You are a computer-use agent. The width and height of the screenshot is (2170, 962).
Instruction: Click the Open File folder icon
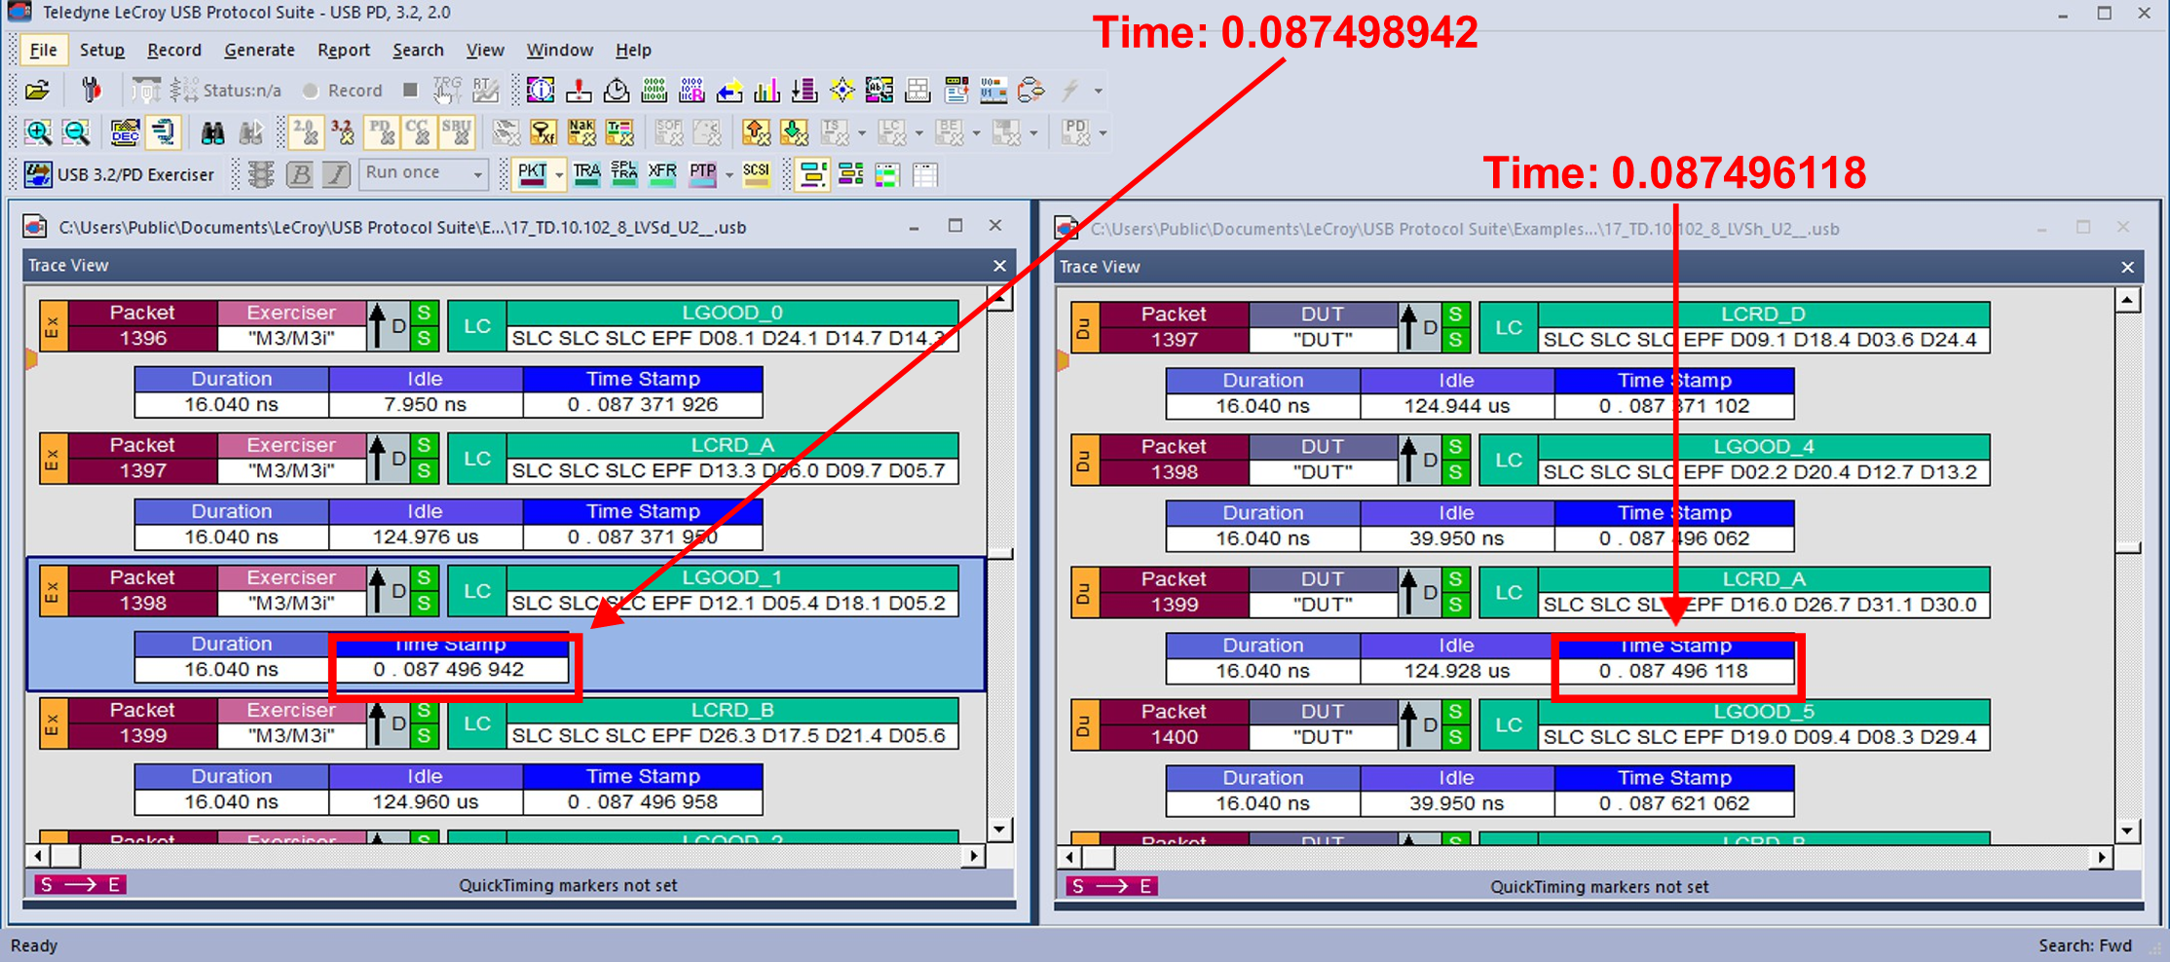coord(38,91)
